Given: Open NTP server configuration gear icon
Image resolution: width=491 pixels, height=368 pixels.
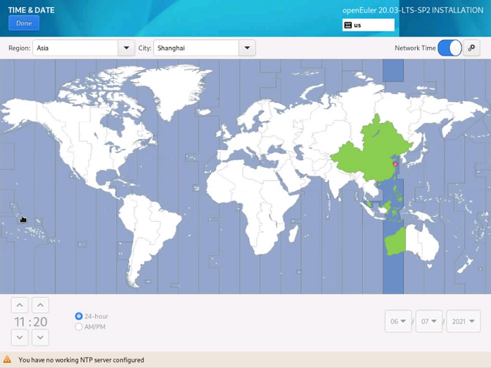Looking at the screenshot, I should pyautogui.click(x=472, y=48).
